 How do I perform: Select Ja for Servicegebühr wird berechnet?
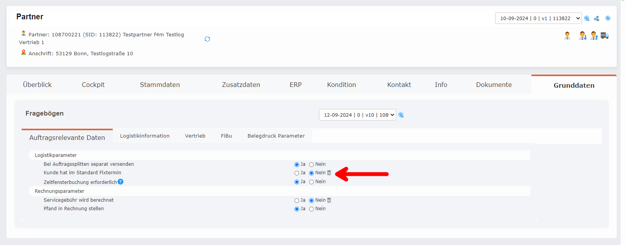coord(297,201)
